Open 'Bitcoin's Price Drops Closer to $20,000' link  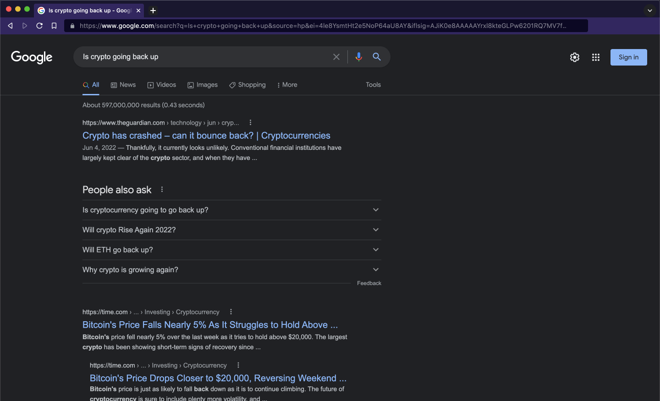pos(218,378)
